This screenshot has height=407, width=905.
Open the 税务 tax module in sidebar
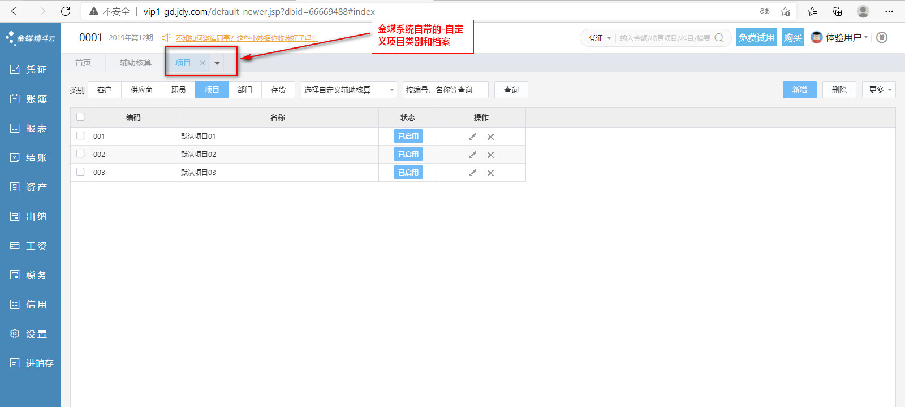(30, 275)
